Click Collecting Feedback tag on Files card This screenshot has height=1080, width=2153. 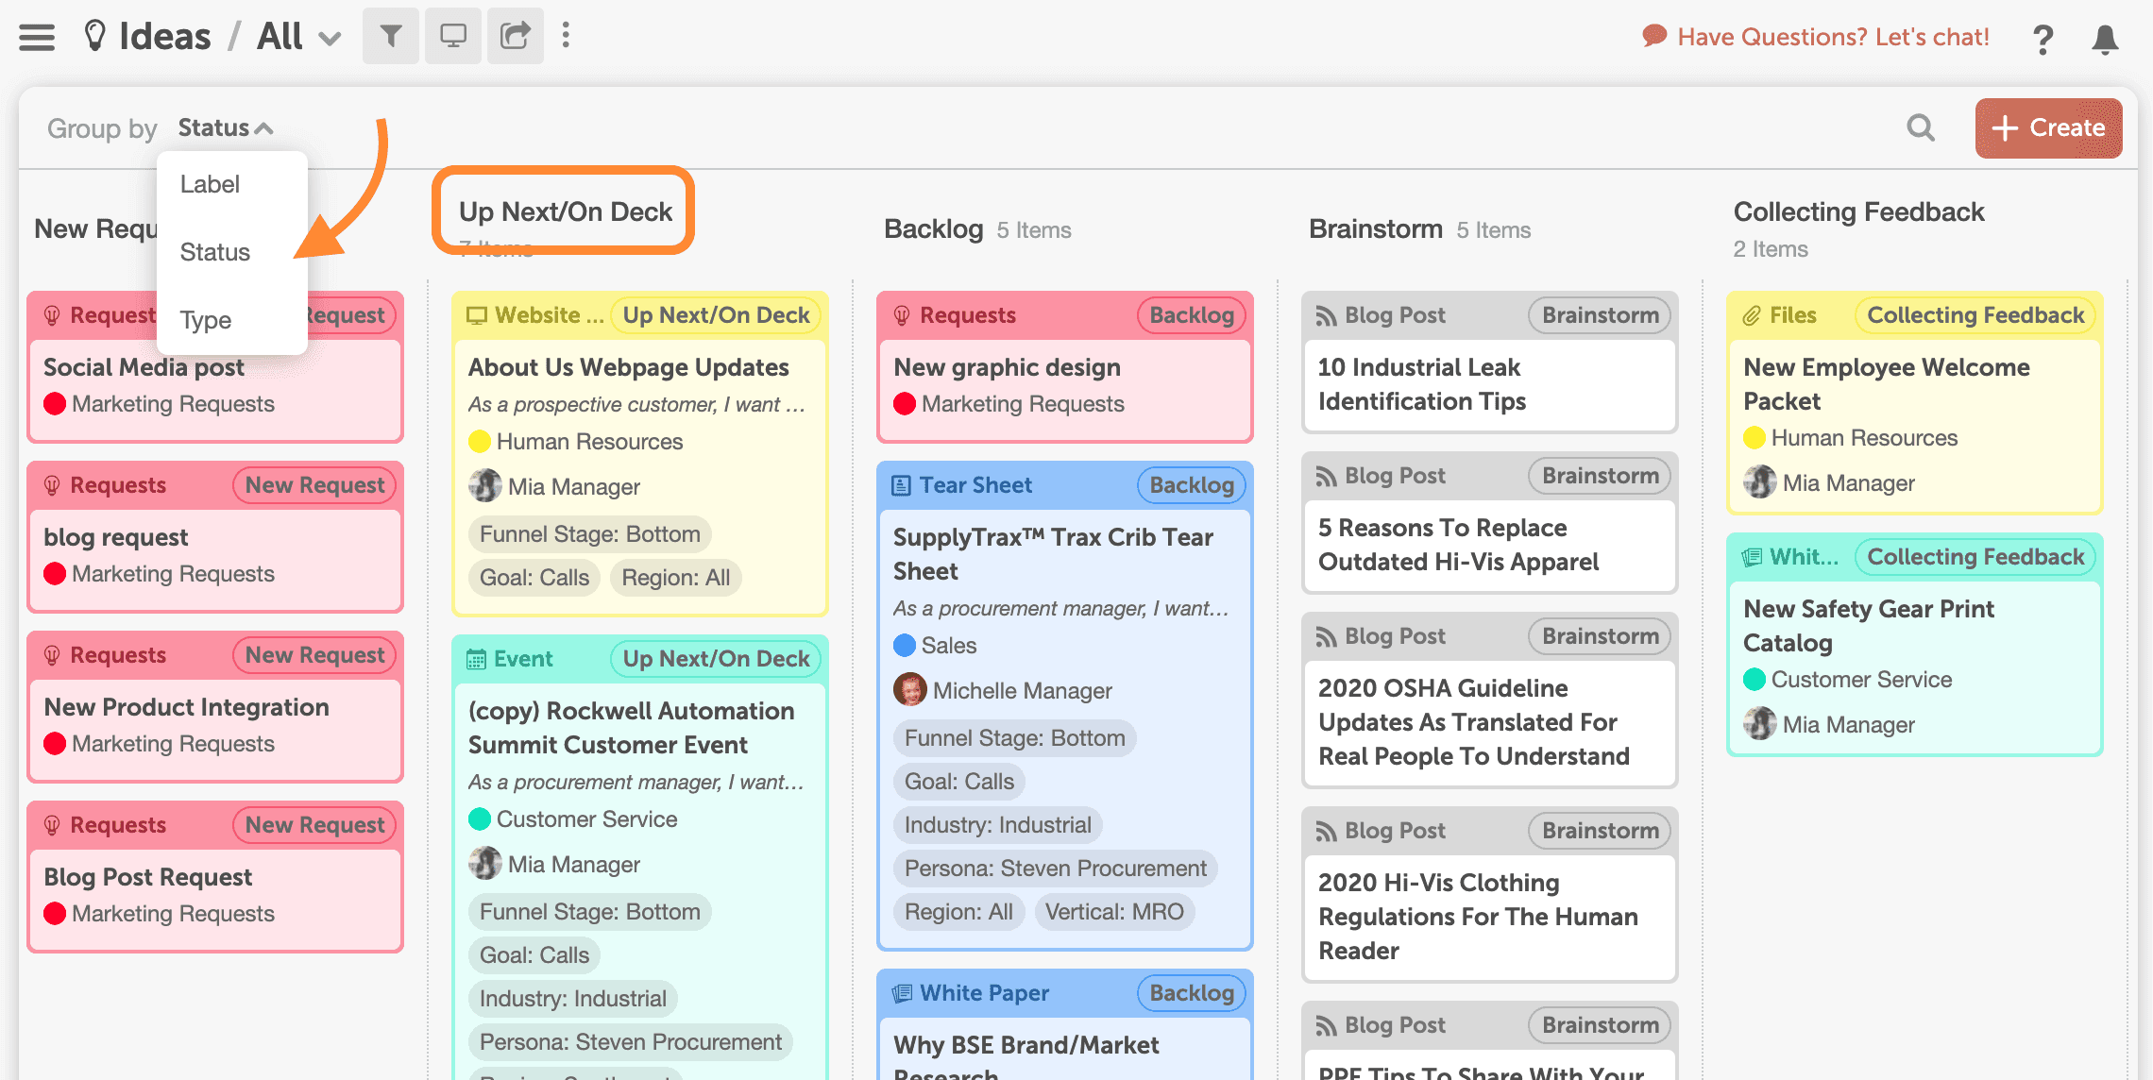pos(1975,315)
